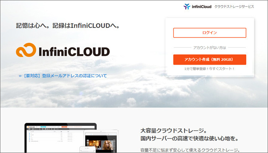Click the 記憶は心へ。記録はInfiniCLOUDへ。 headline
The image size is (268, 153).
click(68, 26)
